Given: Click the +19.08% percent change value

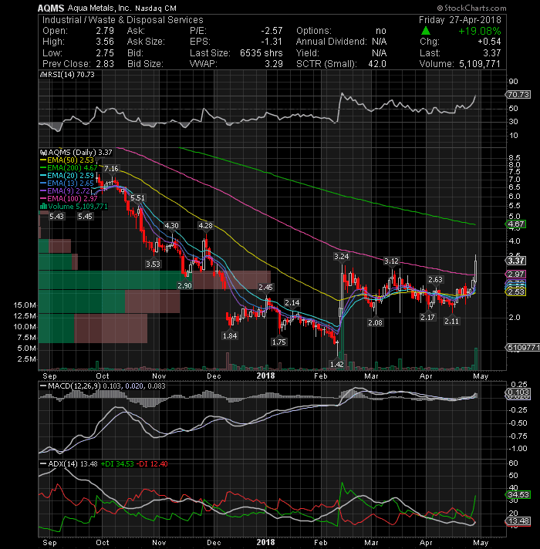Looking at the screenshot, I should coord(479,31).
